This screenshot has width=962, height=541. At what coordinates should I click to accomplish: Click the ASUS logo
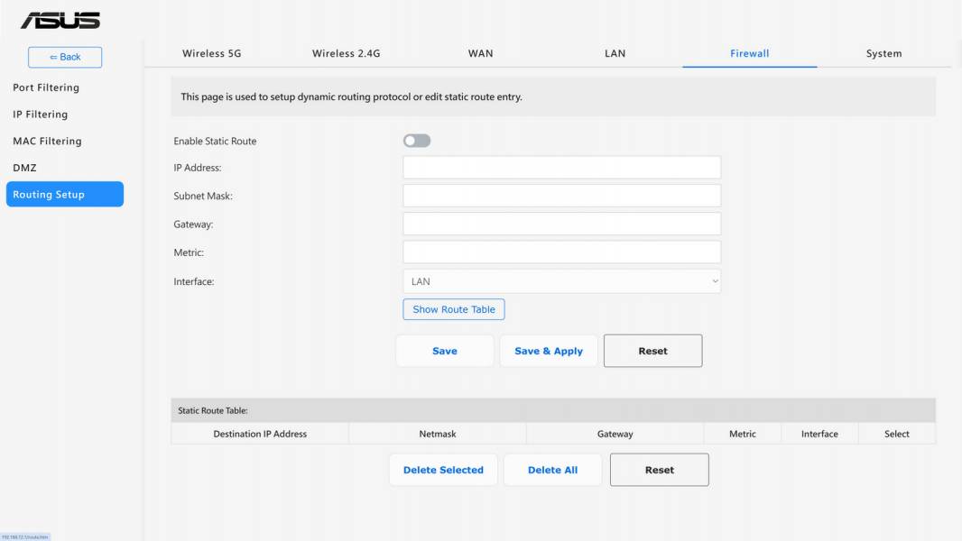(60, 20)
